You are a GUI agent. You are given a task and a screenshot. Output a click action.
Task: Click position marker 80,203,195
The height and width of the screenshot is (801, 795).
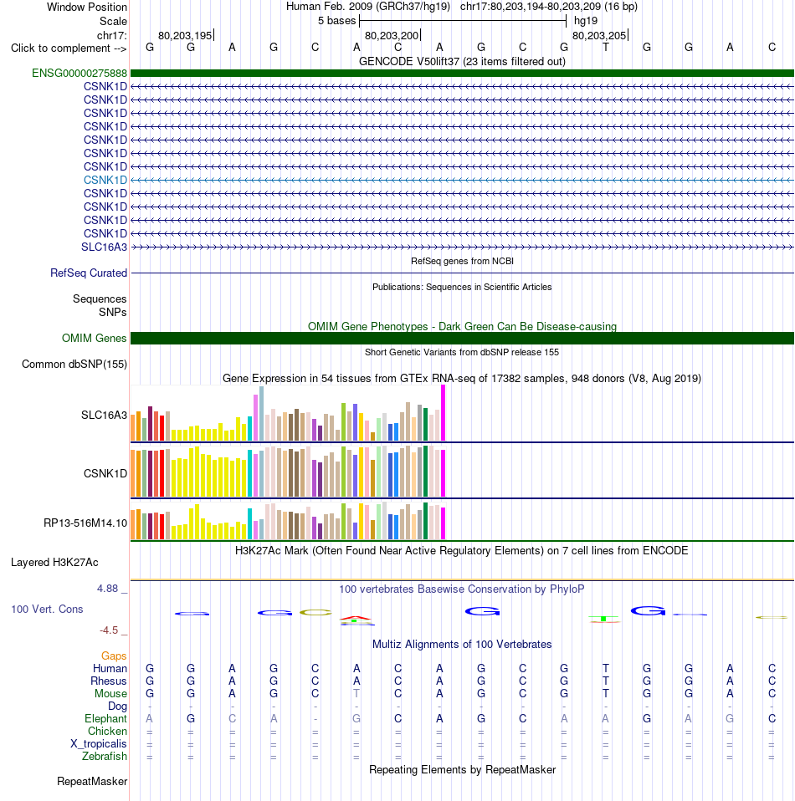(x=186, y=35)
